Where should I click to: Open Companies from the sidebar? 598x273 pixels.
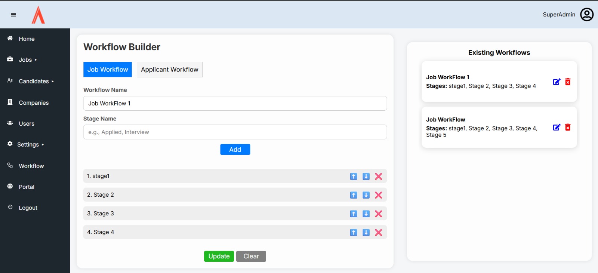point(34,103)
